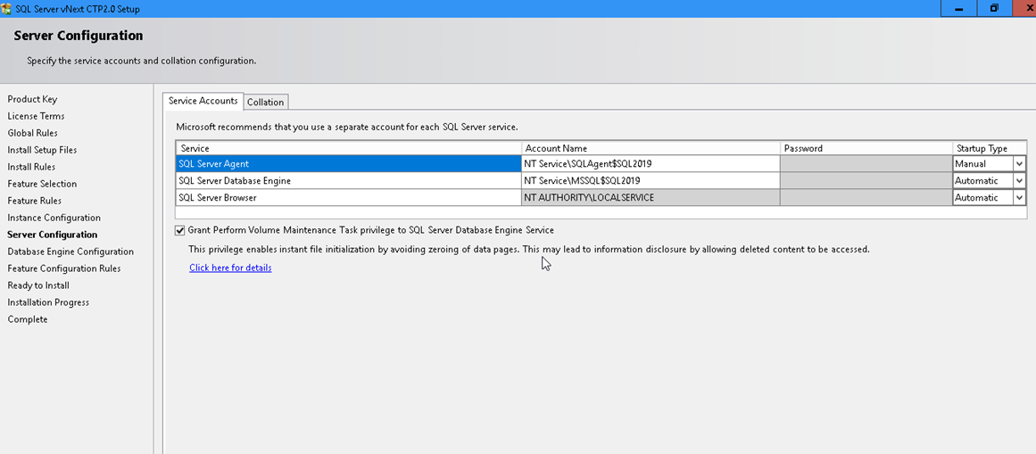Image resolution: width=1036 pixels, height=454 pixels.
Task: Go to the Ready to Install step
Action: [38, 285]
